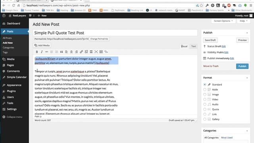The height and width of the screenshot is (143, 254).
Task: Open Appearance in the sidebar
Action: pyautogui.click(x=15, y=85)
